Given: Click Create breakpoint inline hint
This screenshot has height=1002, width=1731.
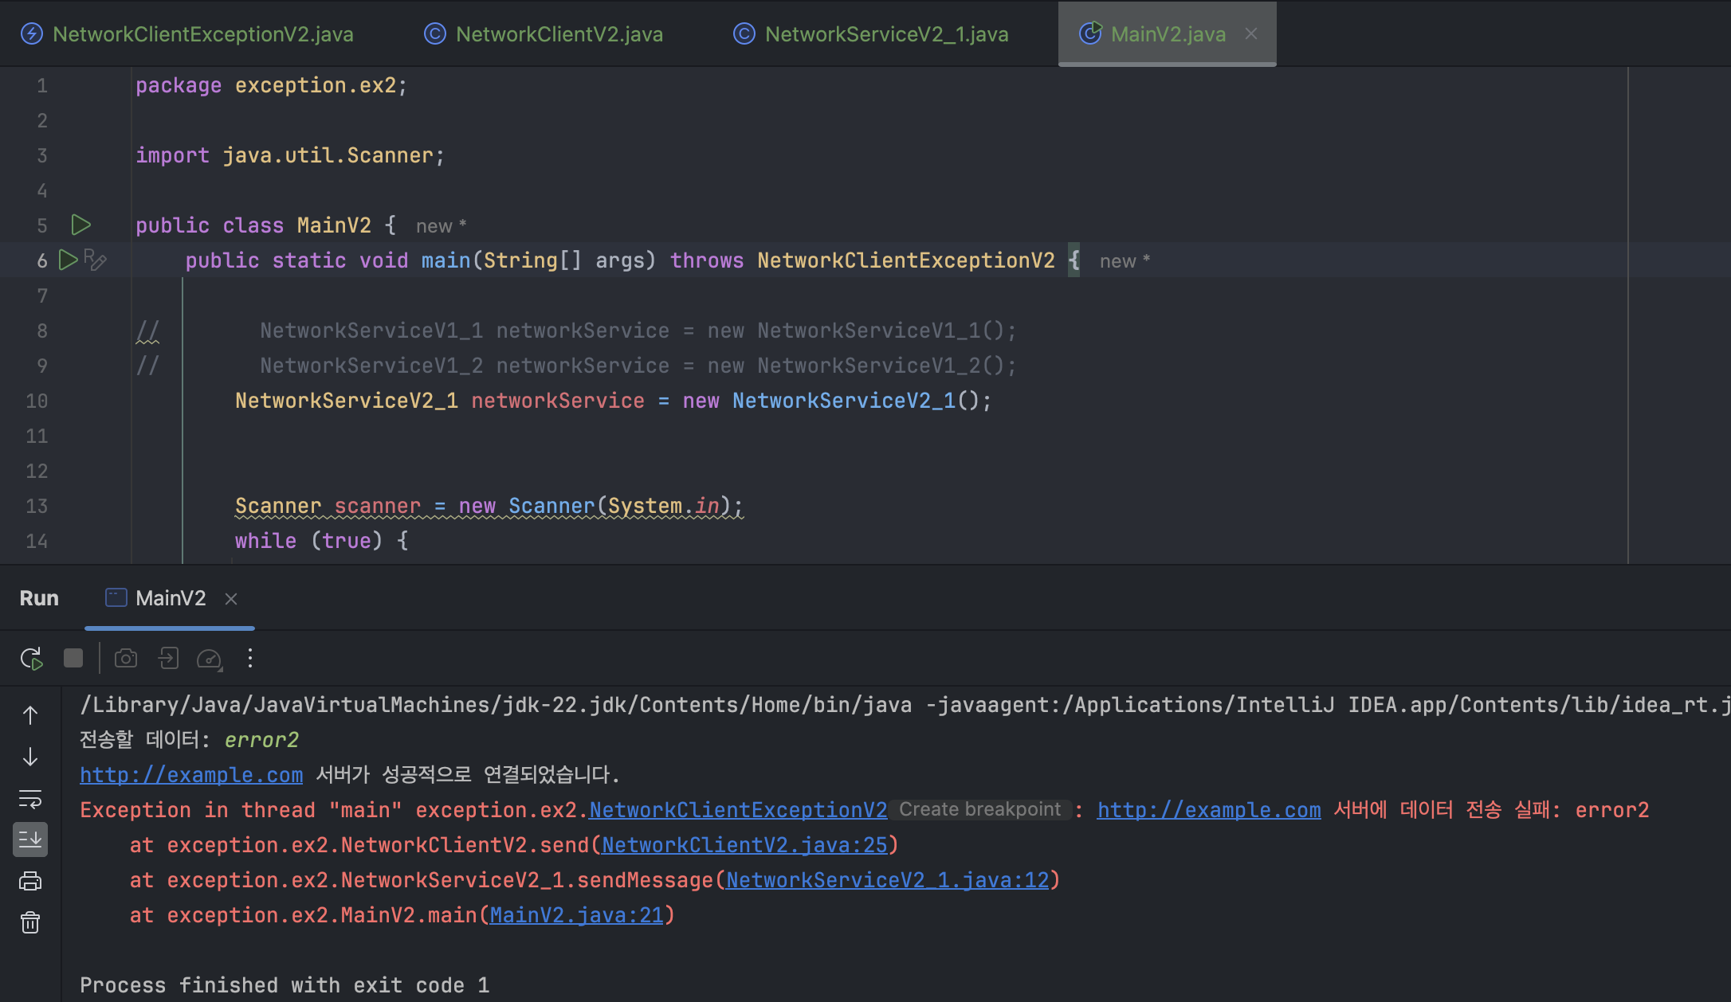Looking at the screenshot, I should (979, 809).
